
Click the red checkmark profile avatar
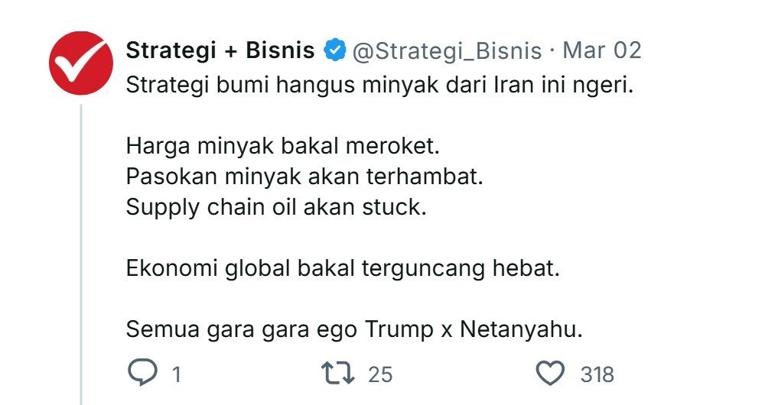(x=81, y=63)
